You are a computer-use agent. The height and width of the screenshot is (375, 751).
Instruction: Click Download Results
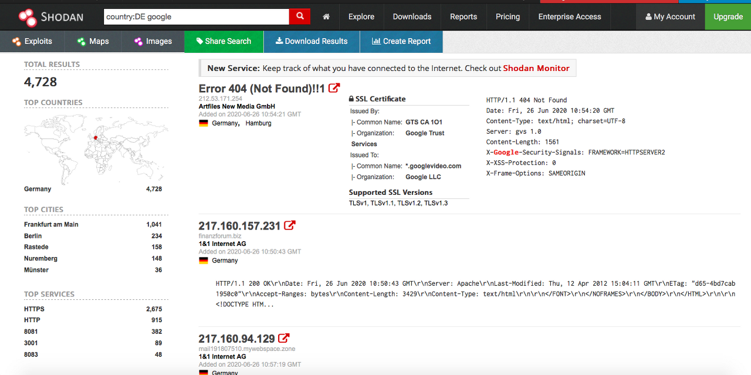pos(312,41)
